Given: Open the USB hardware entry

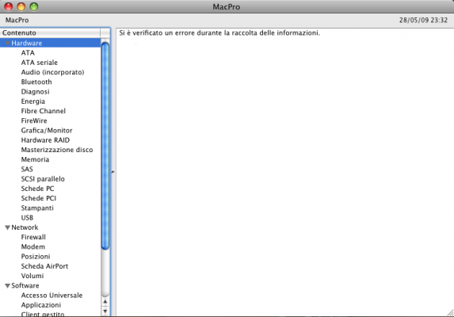Looking at the screenshot, I should 27,218.
